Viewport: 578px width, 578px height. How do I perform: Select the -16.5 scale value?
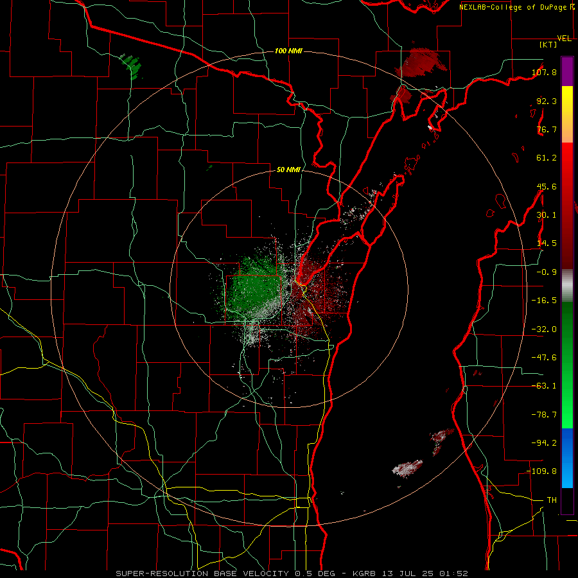[x=544, y=301]
